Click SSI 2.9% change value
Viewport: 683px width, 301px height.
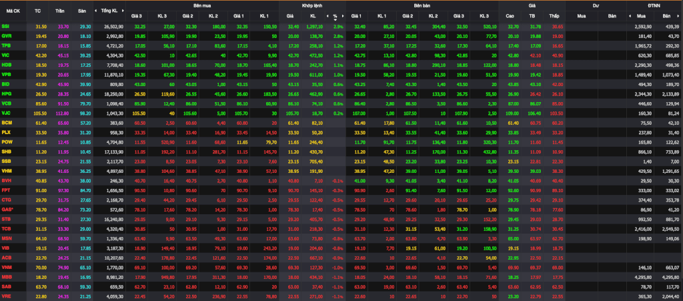click(338, 27)
